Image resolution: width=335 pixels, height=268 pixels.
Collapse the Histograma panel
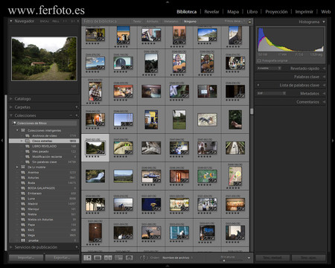point(324,22)
